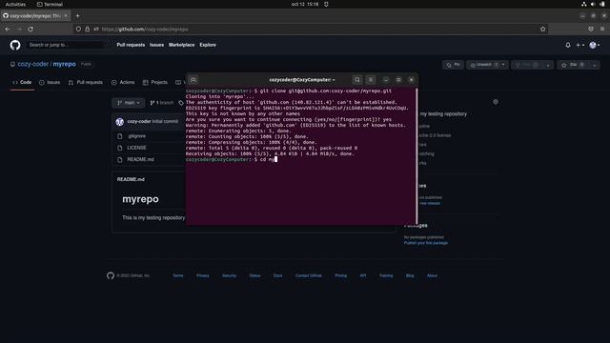Screen dimensions: 610x343
Task: Switch to the repository Pull requests tab
Action: pyautogui.click(x=86, y=83)
